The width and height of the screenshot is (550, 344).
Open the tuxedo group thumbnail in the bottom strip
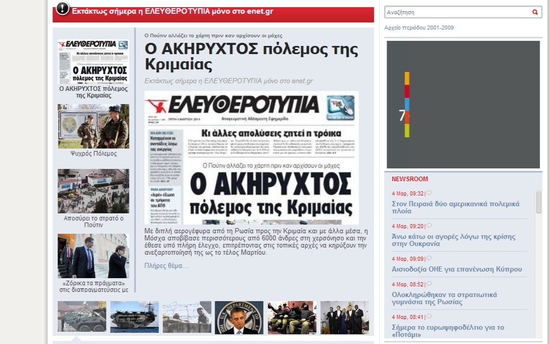(x=344, y=317)
